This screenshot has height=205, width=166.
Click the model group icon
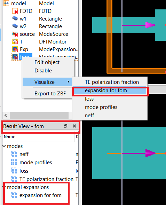[6, 3]
